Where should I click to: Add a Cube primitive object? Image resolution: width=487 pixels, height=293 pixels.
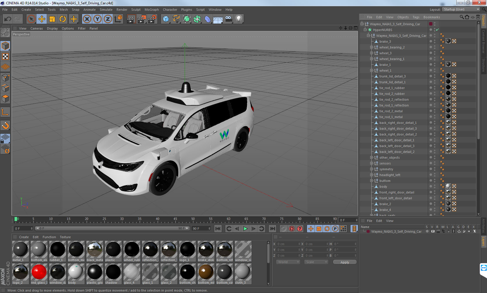click(166, 19)
